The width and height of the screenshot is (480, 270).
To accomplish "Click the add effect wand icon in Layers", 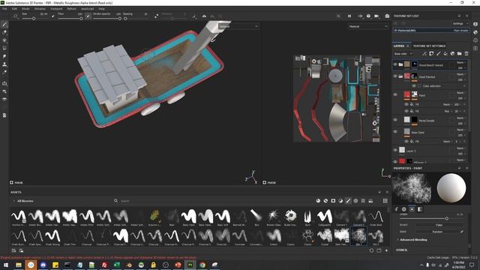I will 424,53.
